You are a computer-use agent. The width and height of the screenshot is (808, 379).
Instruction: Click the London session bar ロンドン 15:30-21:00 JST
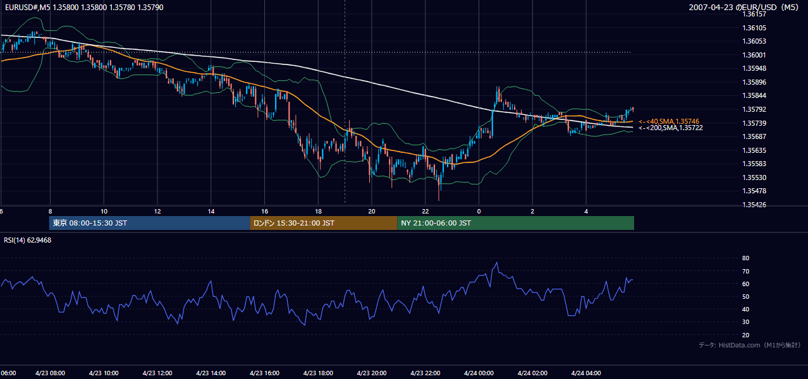(x=324, y=223)
